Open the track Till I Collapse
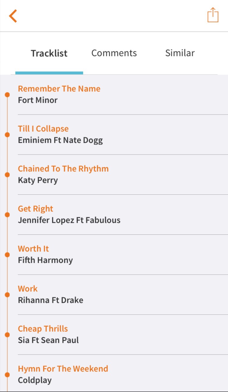 pyautogui.click(x=43, y=129)
